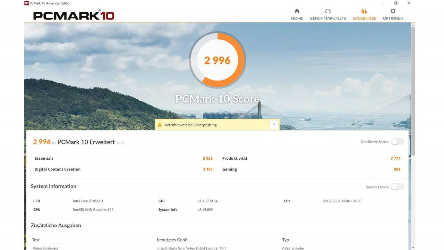Click the PCMark 10 title bar app icon

pos(26,3)
